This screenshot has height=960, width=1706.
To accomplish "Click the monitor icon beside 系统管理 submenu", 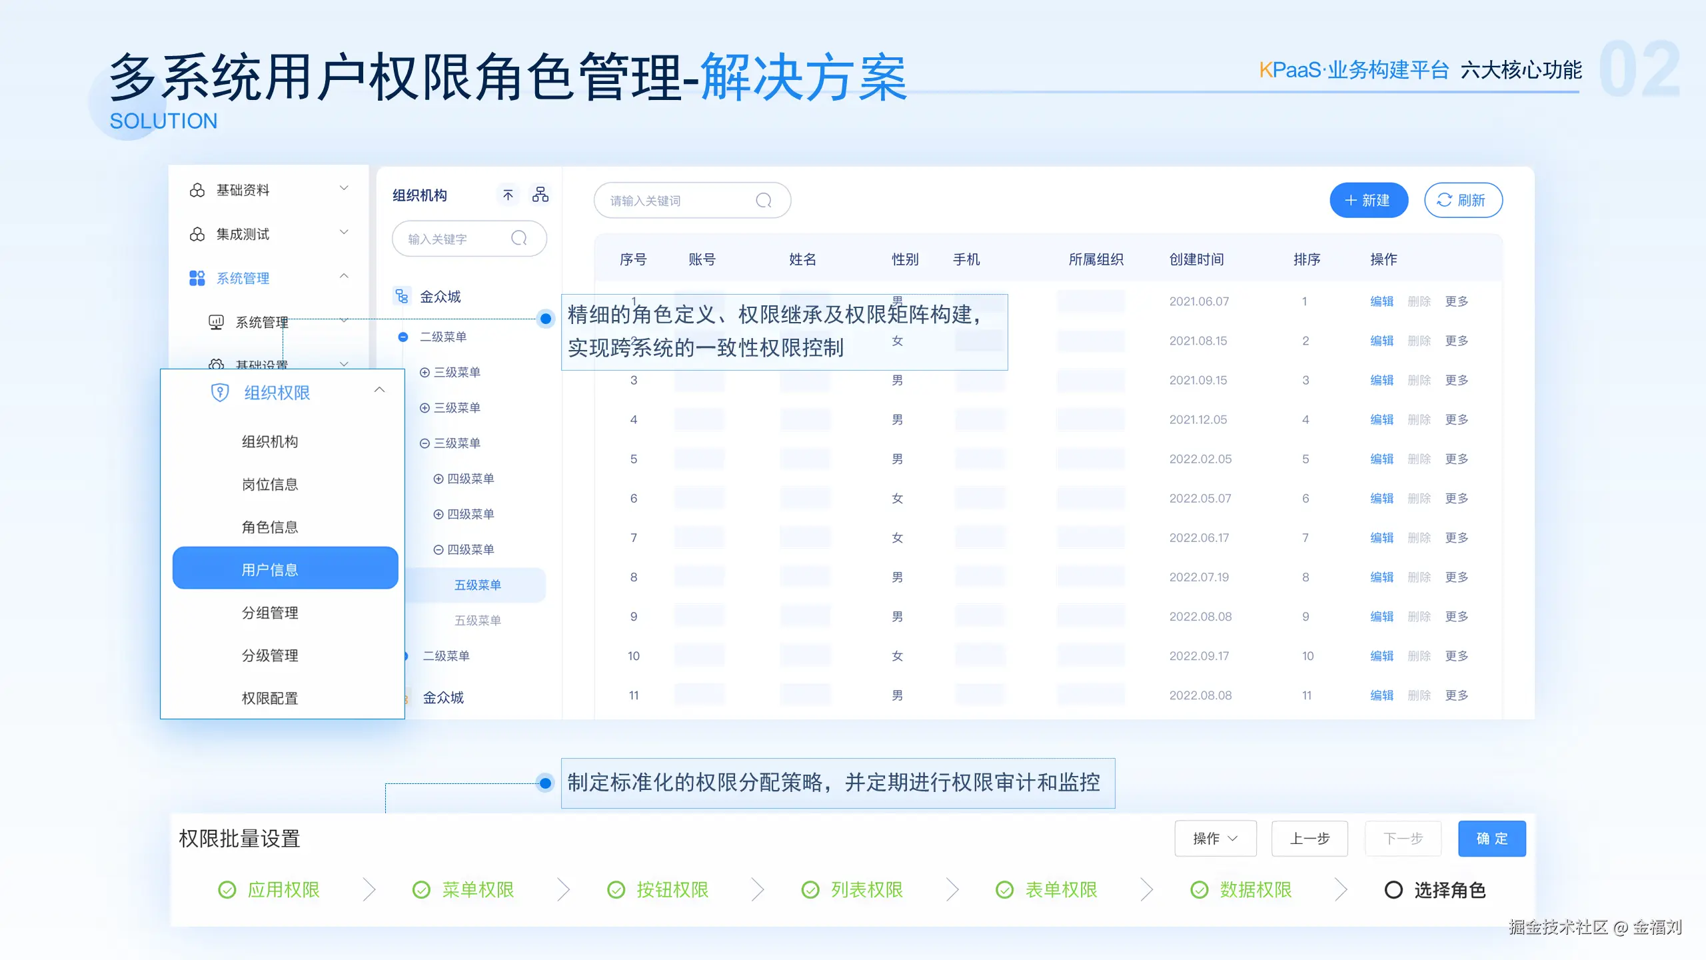I will tap(215, 322).
